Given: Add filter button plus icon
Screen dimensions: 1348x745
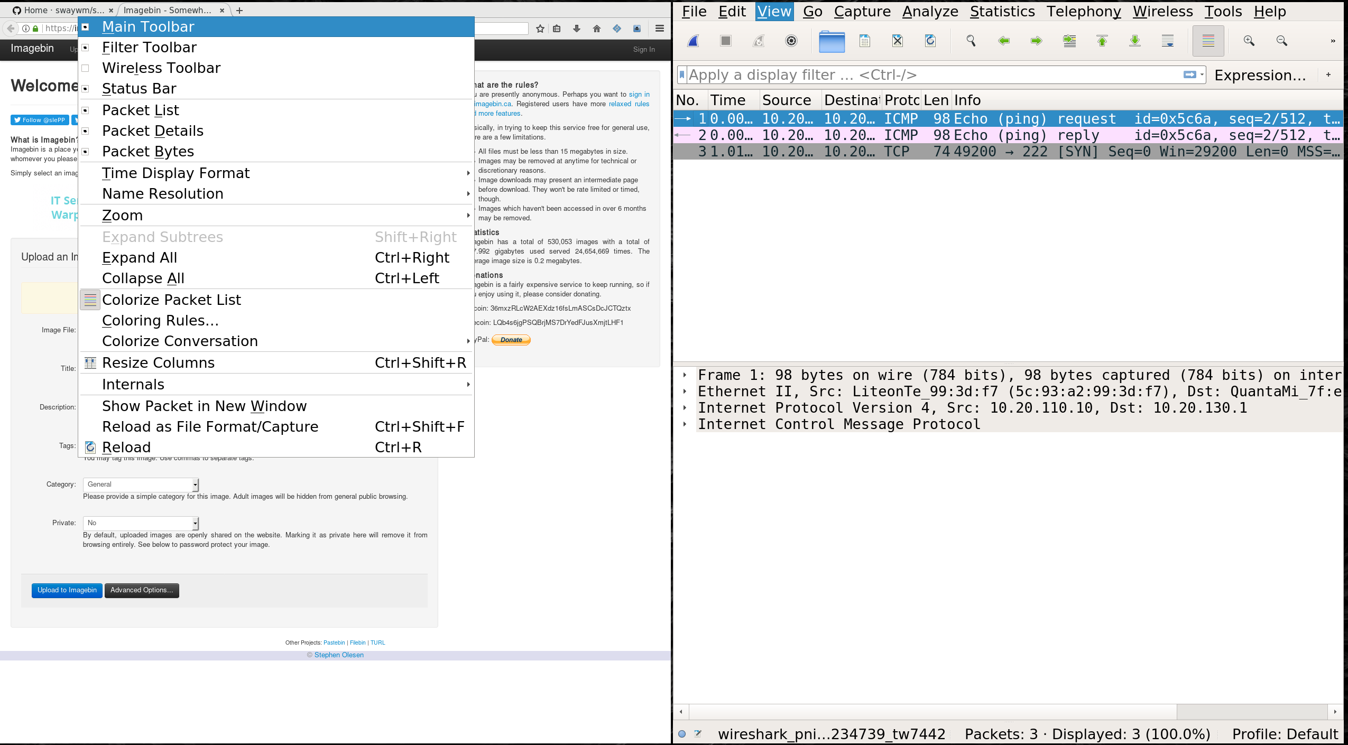Looking at the screenshot, I should pyautogui.click(x=1328, y=74).
